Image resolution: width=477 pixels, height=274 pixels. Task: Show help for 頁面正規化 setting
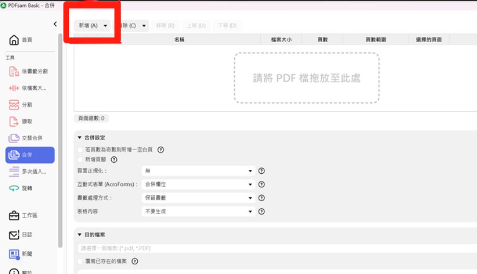tap(262, 171)
